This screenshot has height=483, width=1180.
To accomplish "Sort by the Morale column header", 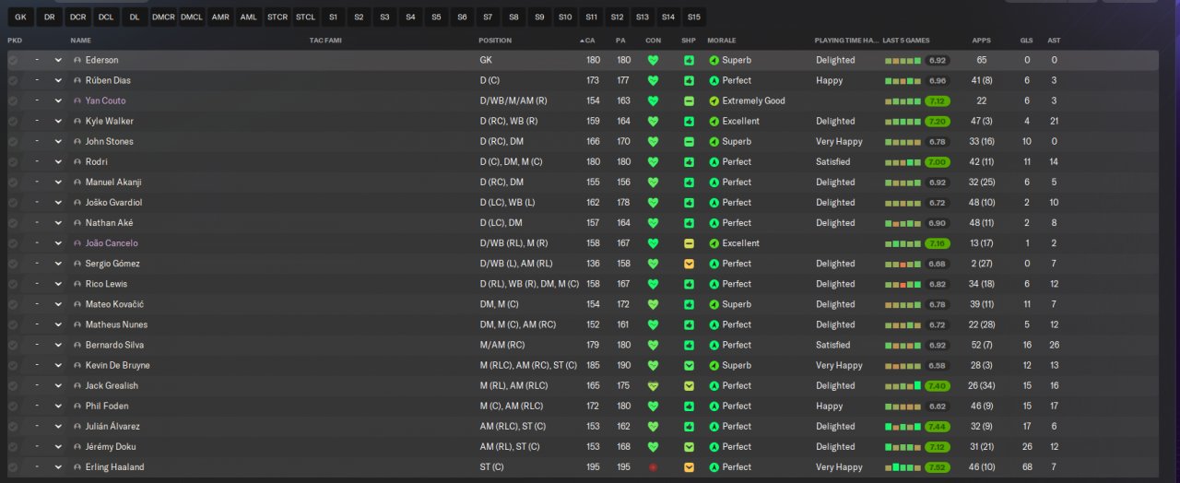I will point(722,41).
